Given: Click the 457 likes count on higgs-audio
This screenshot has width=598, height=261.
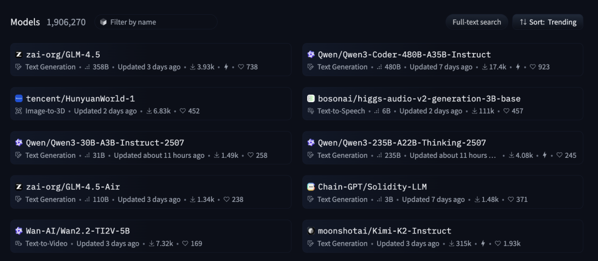Looking at the screenshot, I should click(x=518, y=111).
